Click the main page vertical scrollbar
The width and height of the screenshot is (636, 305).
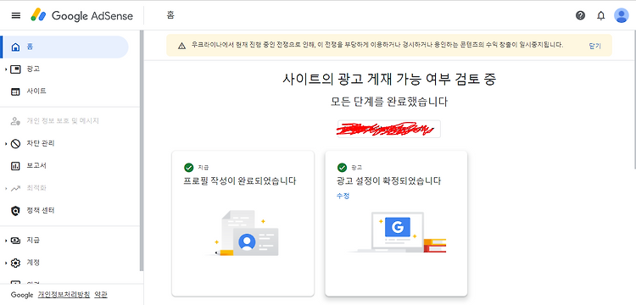click(x=634, y=99)
